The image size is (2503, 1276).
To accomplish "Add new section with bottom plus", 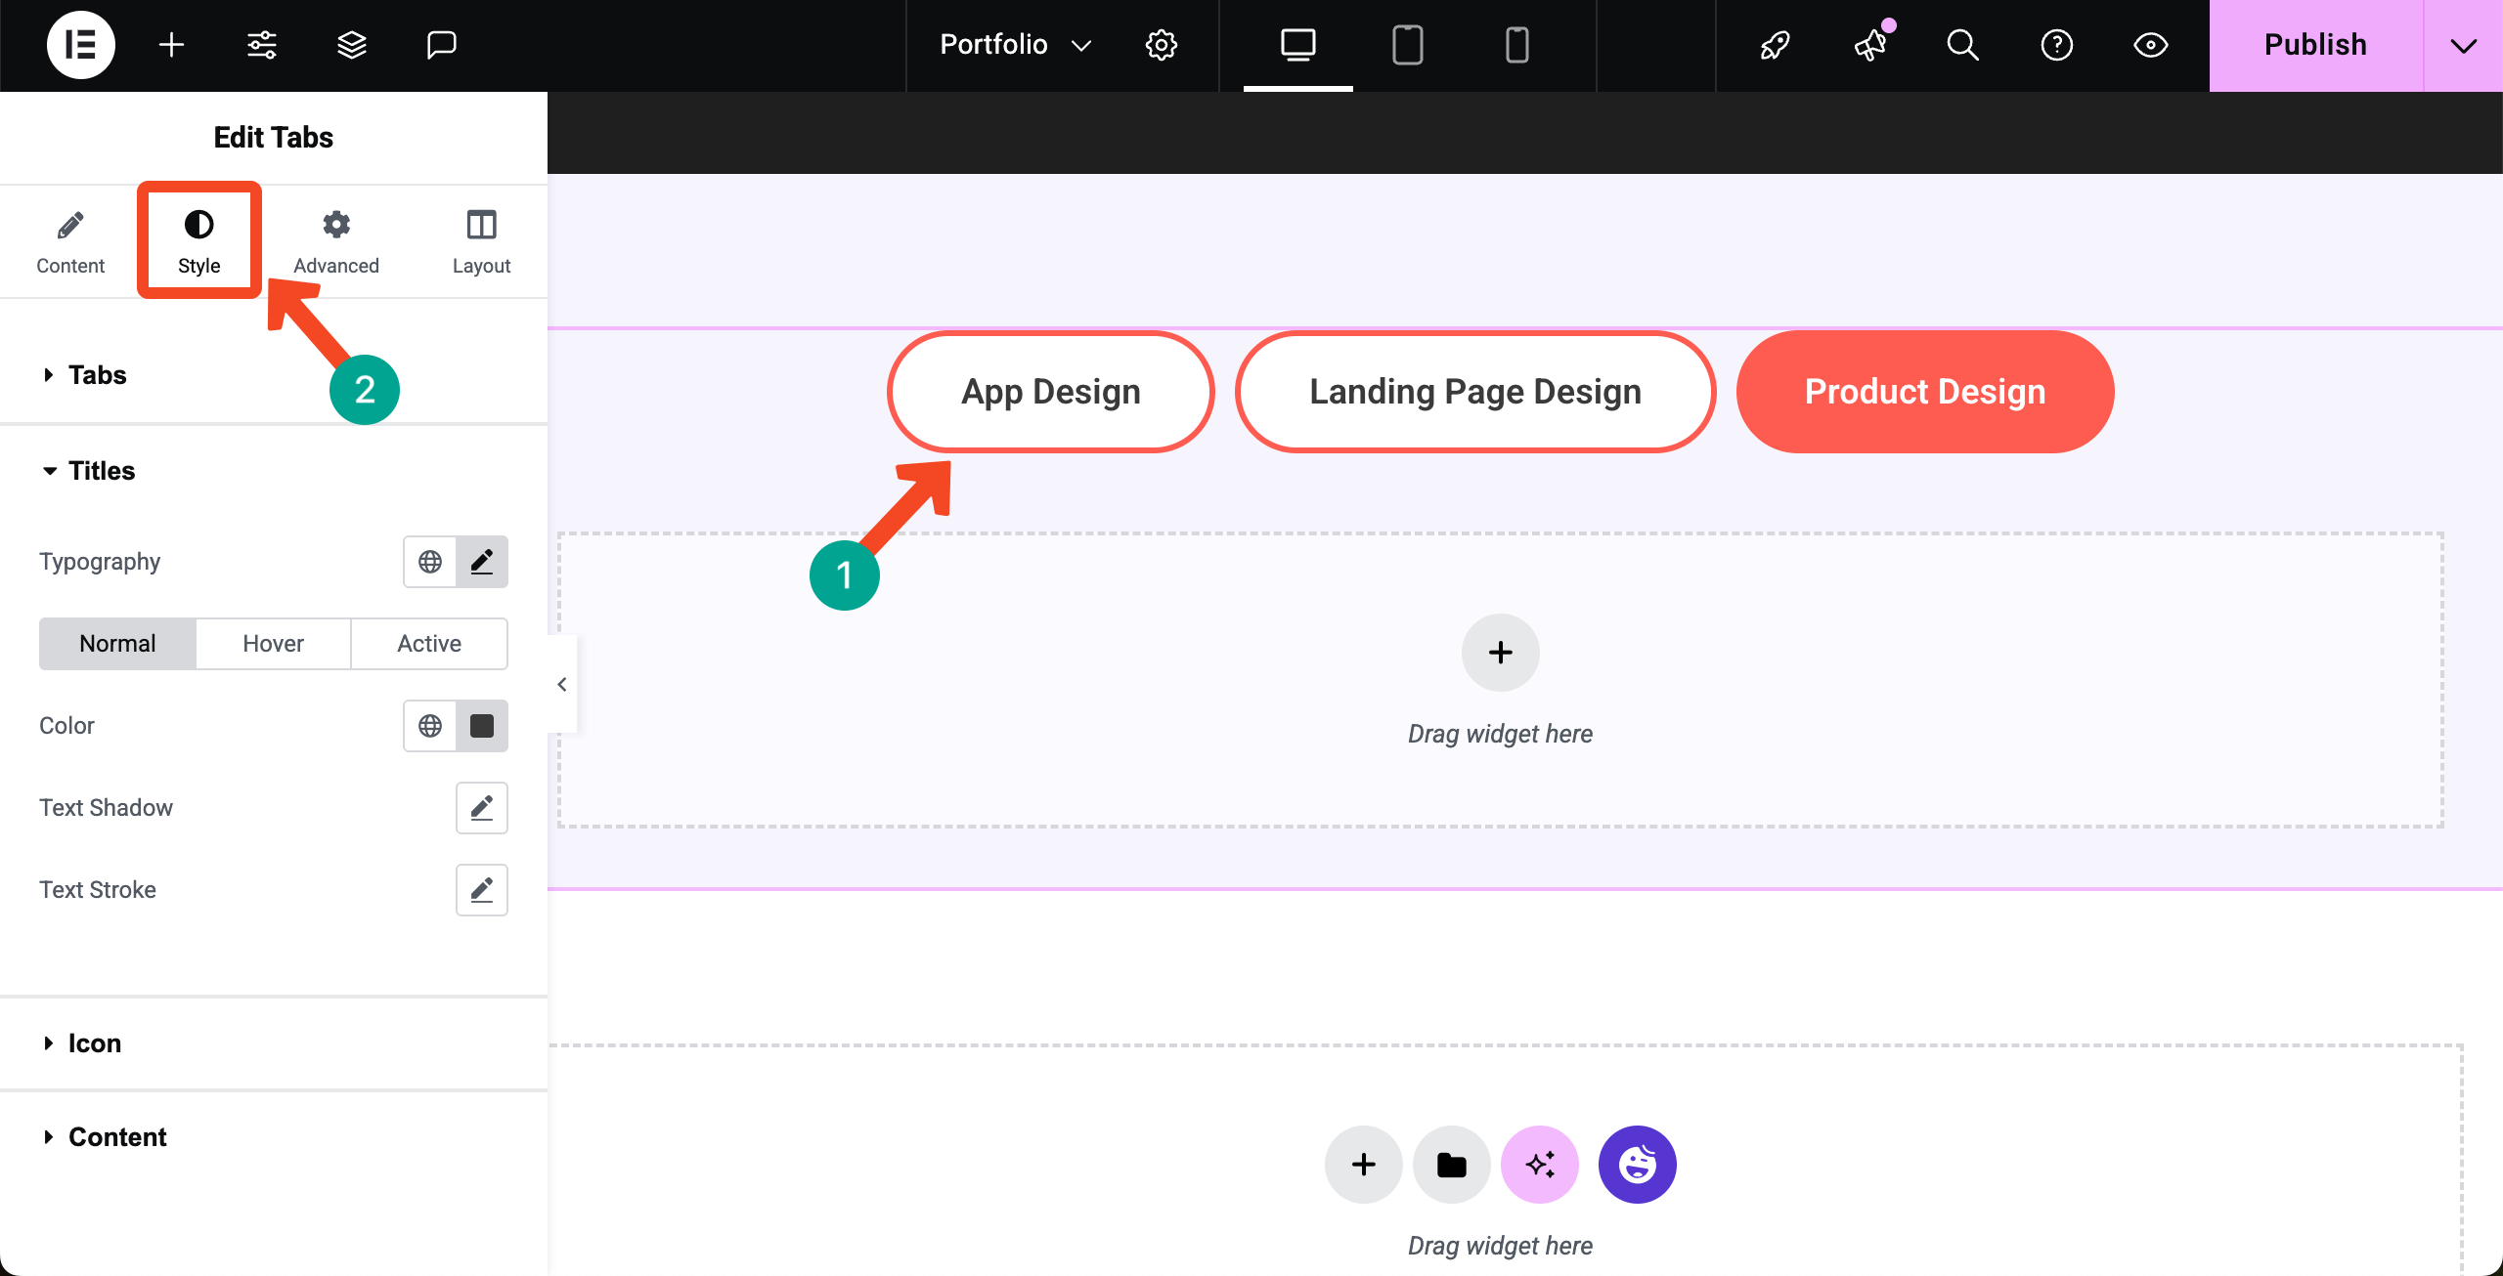I will [x=1364, y=1165].
